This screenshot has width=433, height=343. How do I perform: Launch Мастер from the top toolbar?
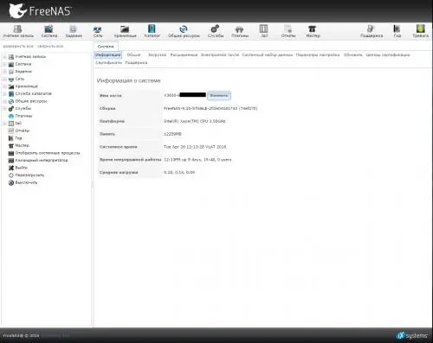[x=313, y=31]
